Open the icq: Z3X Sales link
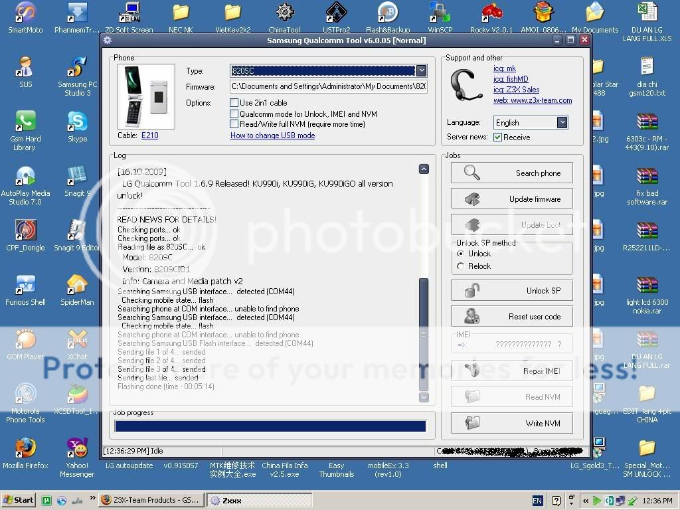 (x=516, y=90)
